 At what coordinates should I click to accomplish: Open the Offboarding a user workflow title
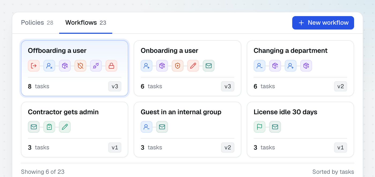pyautogui.click(x=57, y=50)
